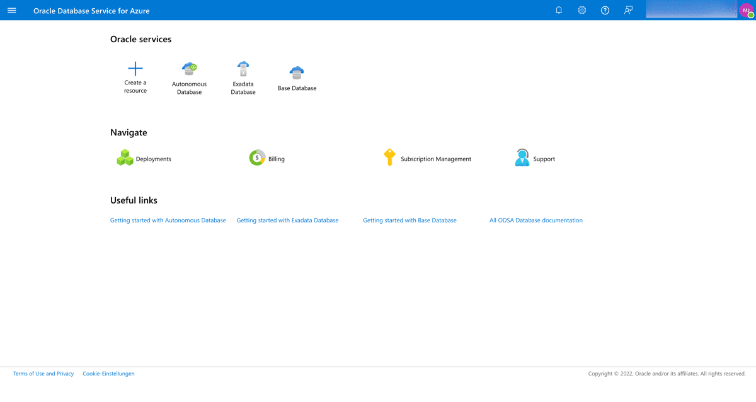Click the copyright notice text

[667, 374]
